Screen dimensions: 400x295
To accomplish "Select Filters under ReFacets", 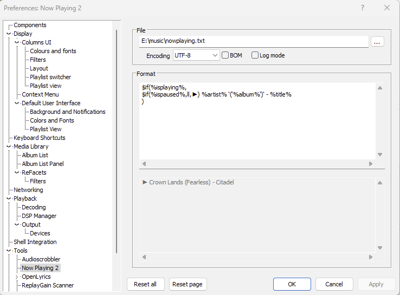I will (x=38, y=181).
